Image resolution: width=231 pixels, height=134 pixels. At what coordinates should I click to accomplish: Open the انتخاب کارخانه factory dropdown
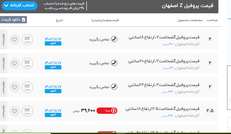[x=20, y=6]
